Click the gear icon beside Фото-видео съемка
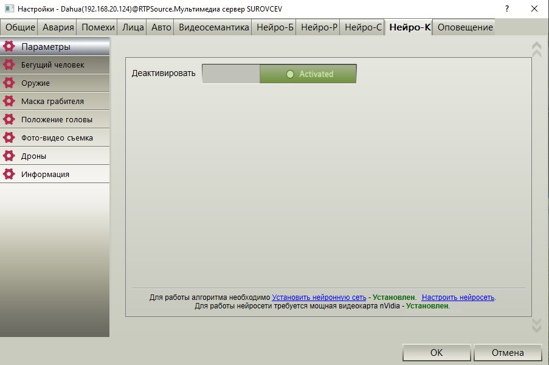549x365 pixels. (9, 137)
